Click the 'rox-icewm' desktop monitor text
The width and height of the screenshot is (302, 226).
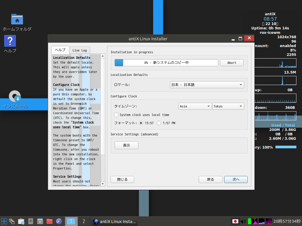(270, 32)
